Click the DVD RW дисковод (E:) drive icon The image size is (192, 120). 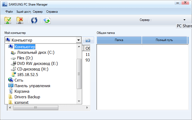coord(13,63)
